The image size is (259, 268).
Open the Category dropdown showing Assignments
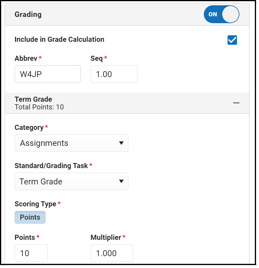[x=71, y=143]
